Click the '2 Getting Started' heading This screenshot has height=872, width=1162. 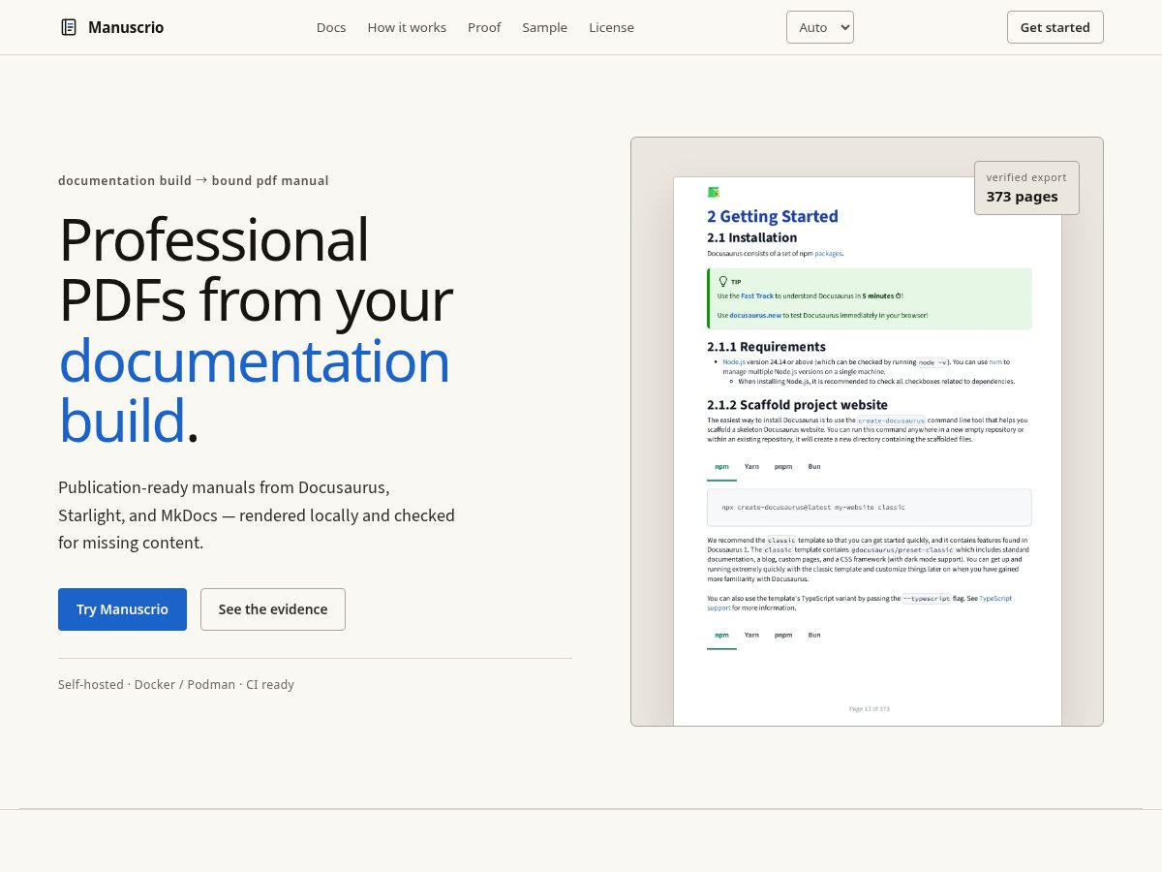tap(773, 216)
